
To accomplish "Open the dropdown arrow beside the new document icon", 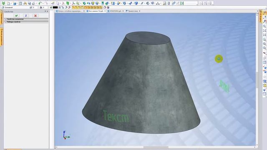I will pos(11,3).
